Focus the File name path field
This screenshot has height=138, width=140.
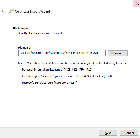click(62, 53)
